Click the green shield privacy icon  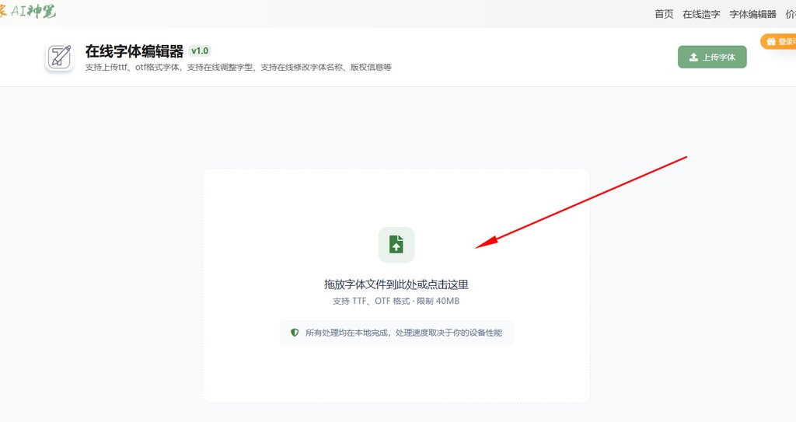tap(295, 333)
